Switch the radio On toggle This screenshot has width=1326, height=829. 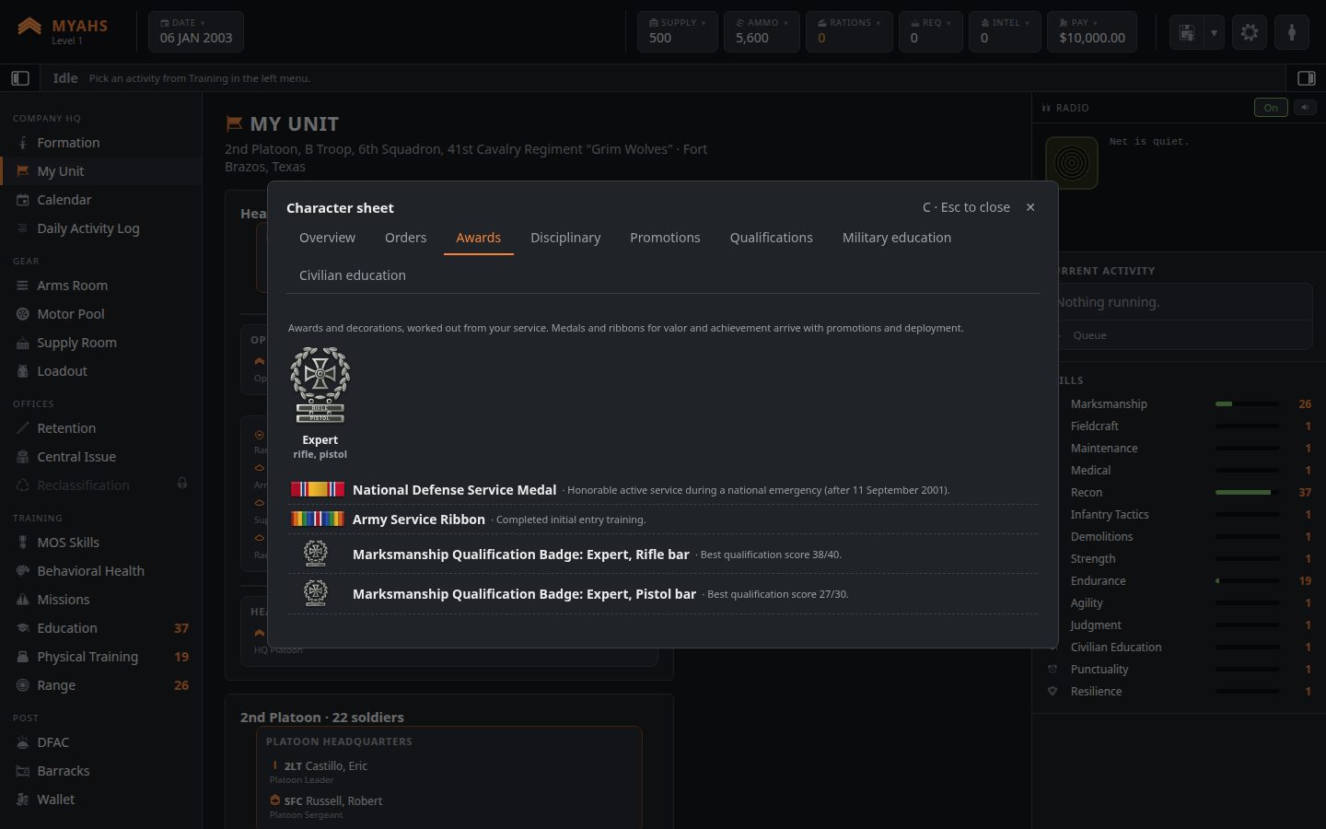pos(1271,108)
